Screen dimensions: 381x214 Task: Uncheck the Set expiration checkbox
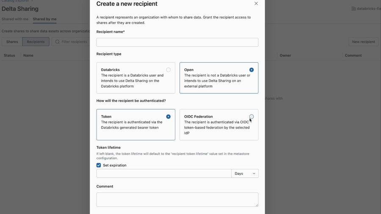tap(99, 165)
